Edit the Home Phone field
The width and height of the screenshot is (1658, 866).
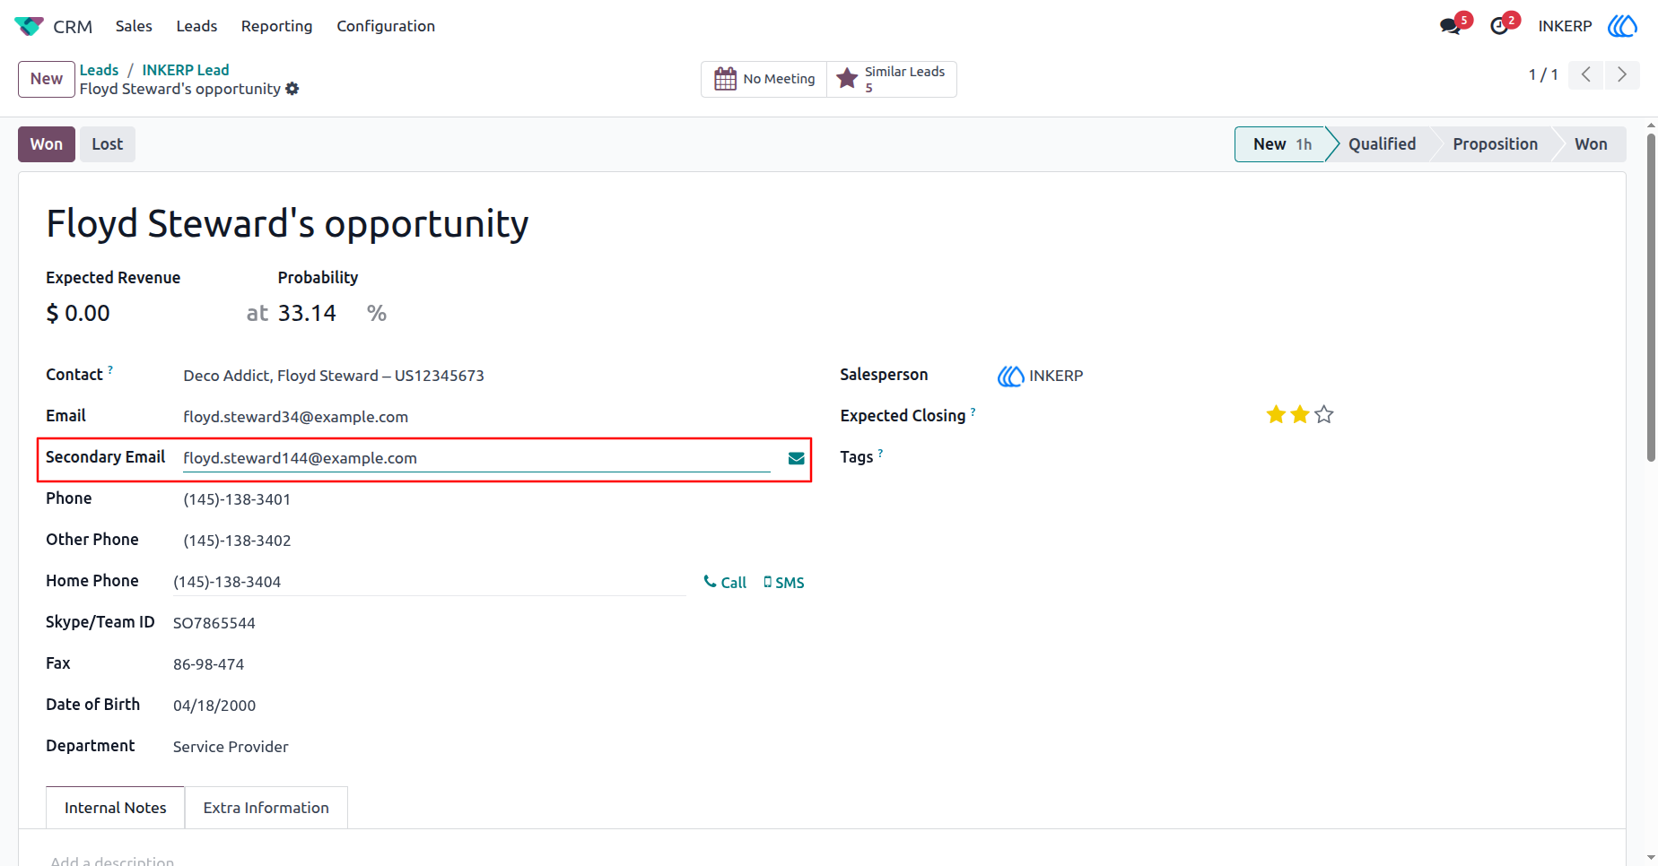(x=429, y=582)
